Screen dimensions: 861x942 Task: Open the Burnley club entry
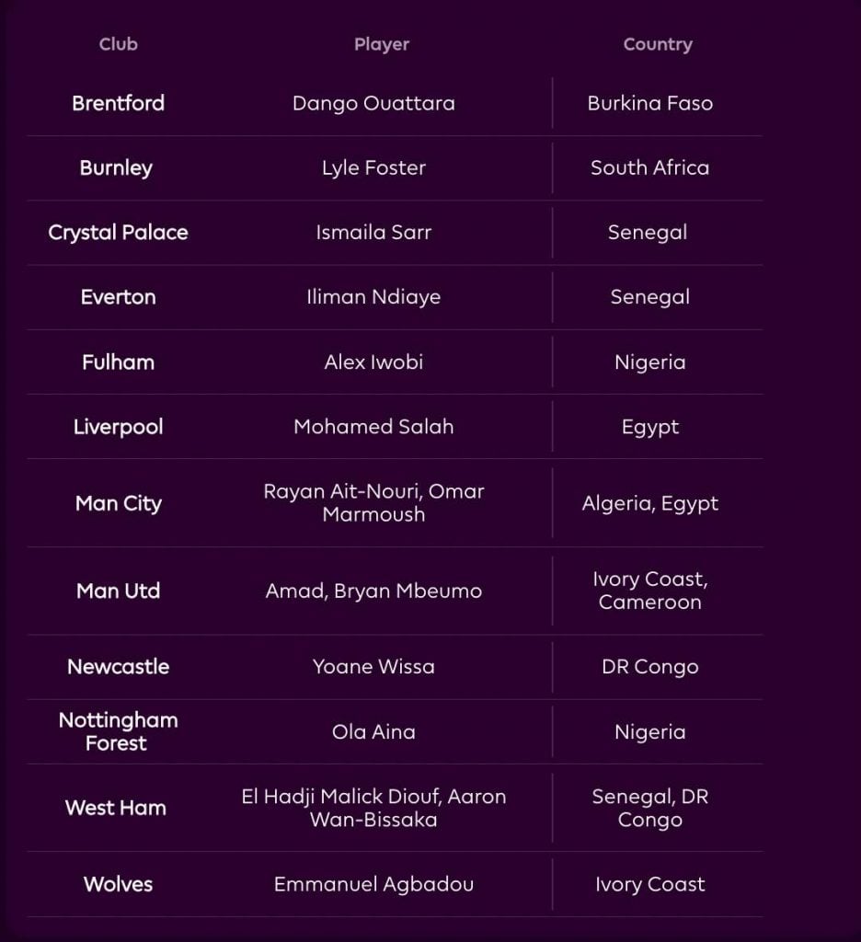click(x=116, y=168)
